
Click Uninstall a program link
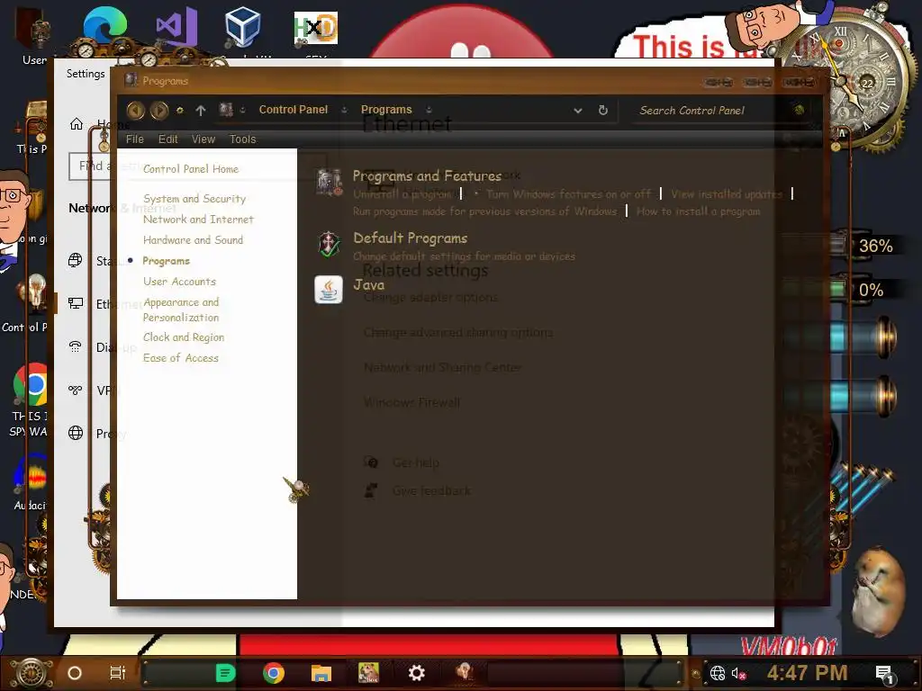click(404, 194)
